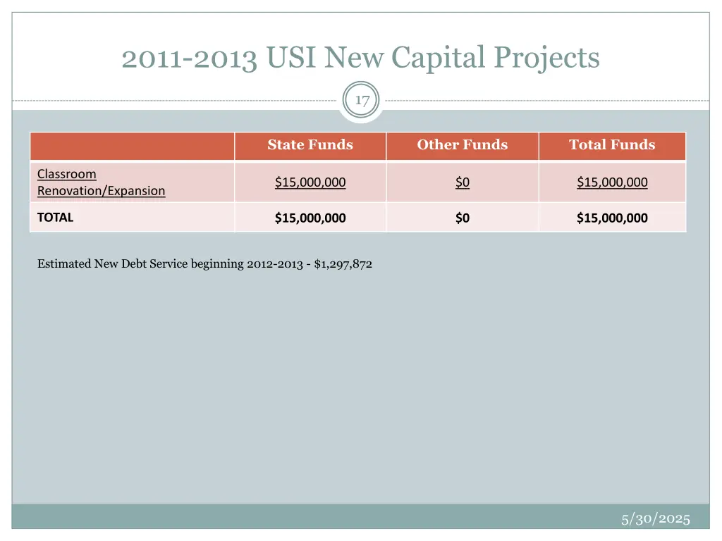
Task: Open the Classroom Renovation/Expansion link
Action: pyautogui.click(x=101, y=182)
